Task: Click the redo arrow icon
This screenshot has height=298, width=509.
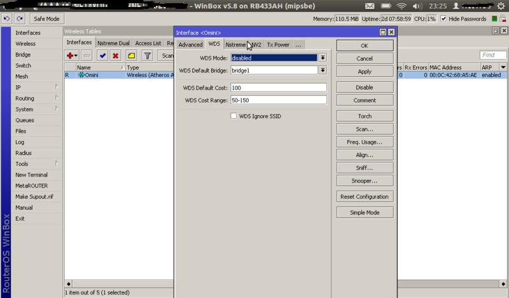Action: coord(20,19)
